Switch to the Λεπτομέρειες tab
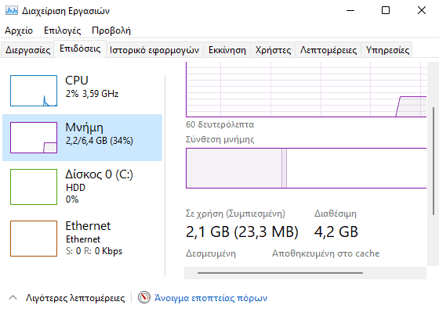439x316 pixels. coord(328,50)
